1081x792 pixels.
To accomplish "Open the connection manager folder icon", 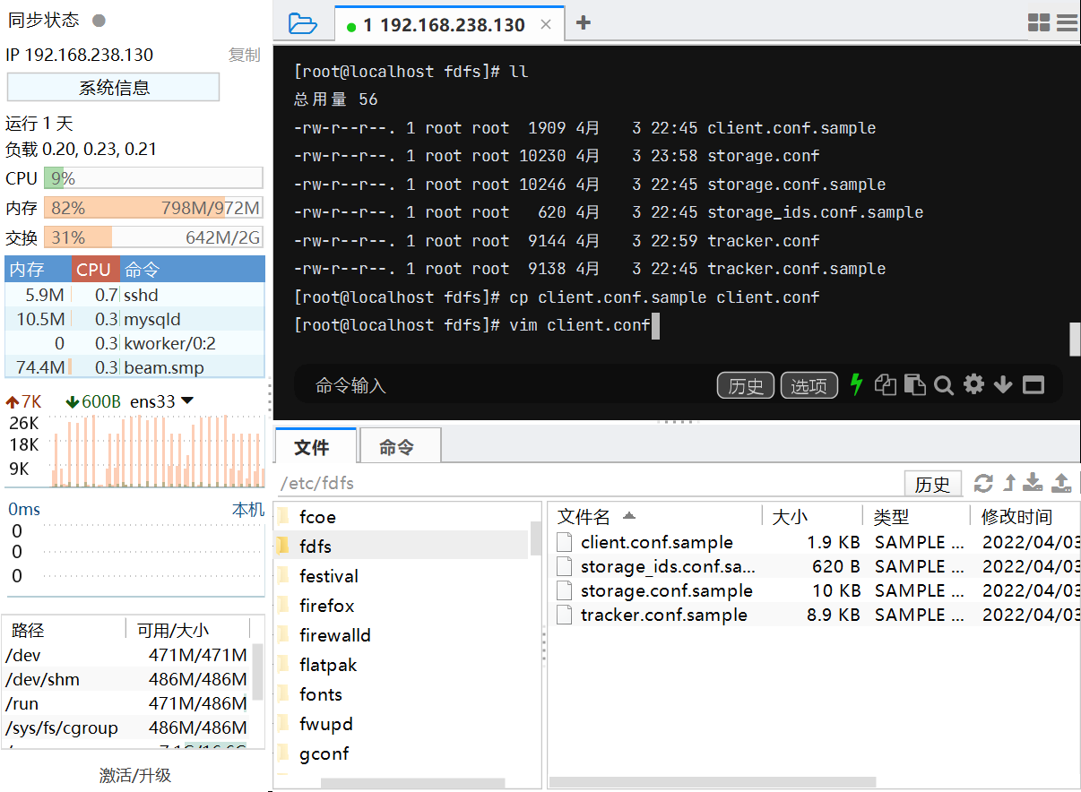I will (303, 24).
